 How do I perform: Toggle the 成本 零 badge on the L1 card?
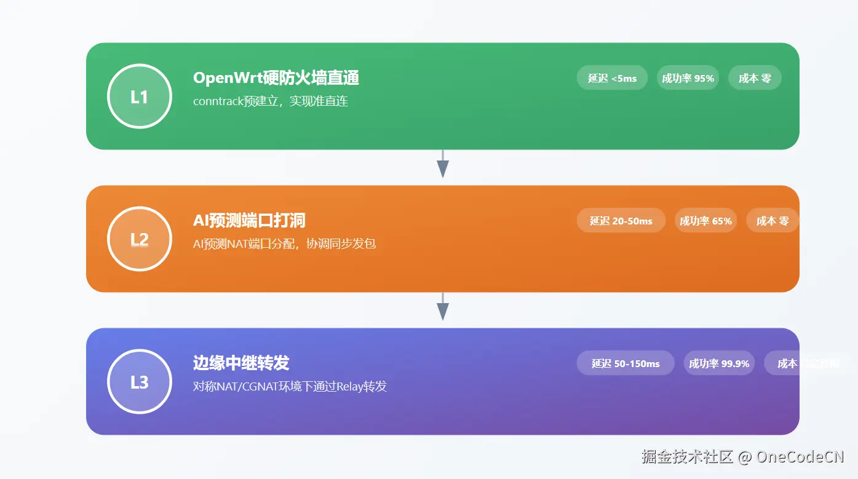coord(755,77)
